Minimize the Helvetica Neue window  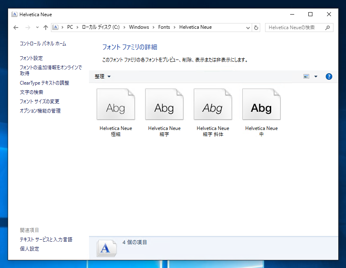(x=292, y=14)
